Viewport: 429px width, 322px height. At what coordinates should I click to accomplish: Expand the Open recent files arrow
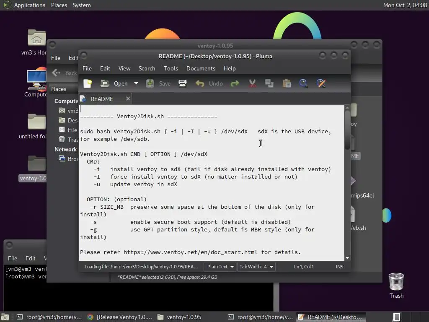(136, 83)
